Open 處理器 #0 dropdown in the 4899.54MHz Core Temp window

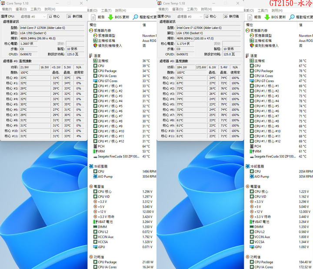click(x=33, y=17)
